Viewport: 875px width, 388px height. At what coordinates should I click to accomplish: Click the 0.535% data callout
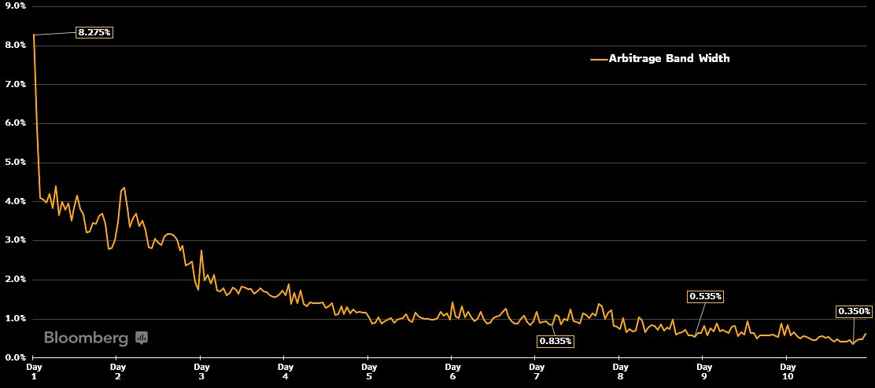705,296
